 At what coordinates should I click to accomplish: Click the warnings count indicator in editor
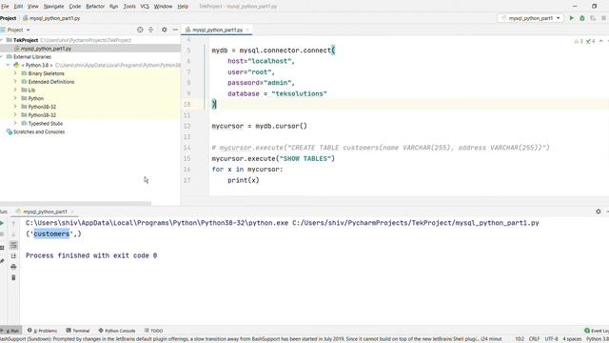pos(579,41)
